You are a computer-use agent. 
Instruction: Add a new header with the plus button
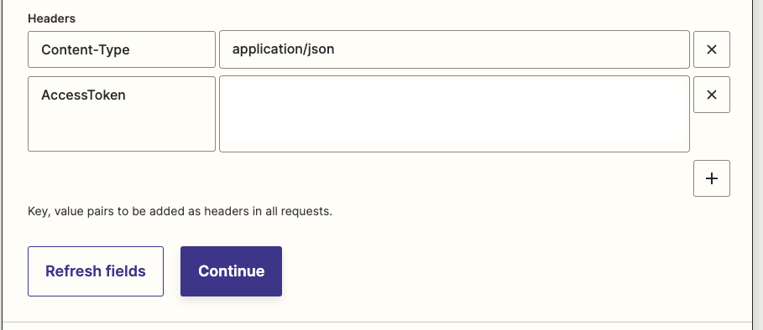[712, 178]
